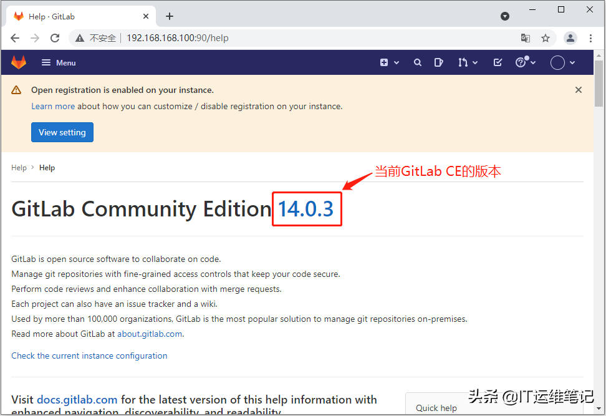Open the merge requests icon
This screenshot has height=416, width=606.
click(x=463, y=62)
